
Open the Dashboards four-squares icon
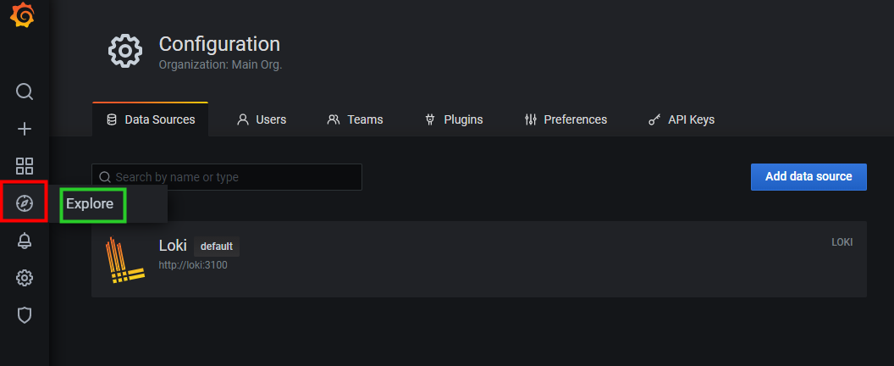pos(24,166)
